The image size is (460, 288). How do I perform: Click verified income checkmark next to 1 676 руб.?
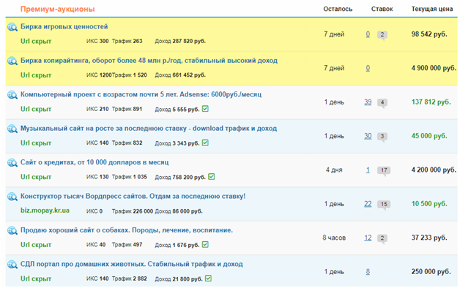click(205, 244)
